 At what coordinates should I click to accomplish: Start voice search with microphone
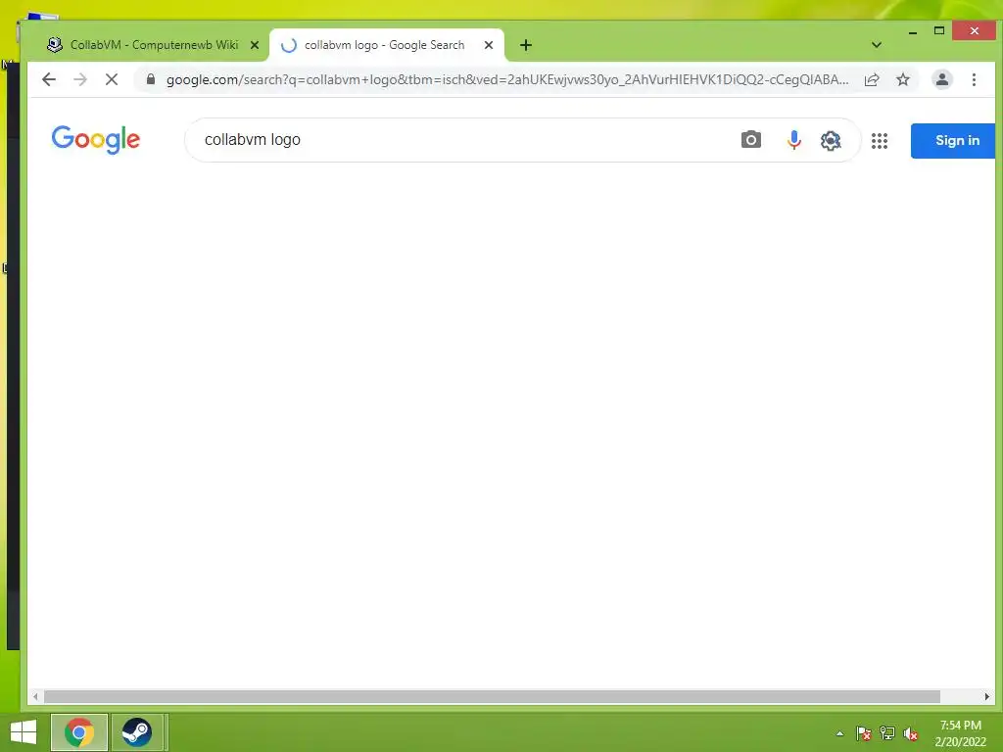click(793, 139)
